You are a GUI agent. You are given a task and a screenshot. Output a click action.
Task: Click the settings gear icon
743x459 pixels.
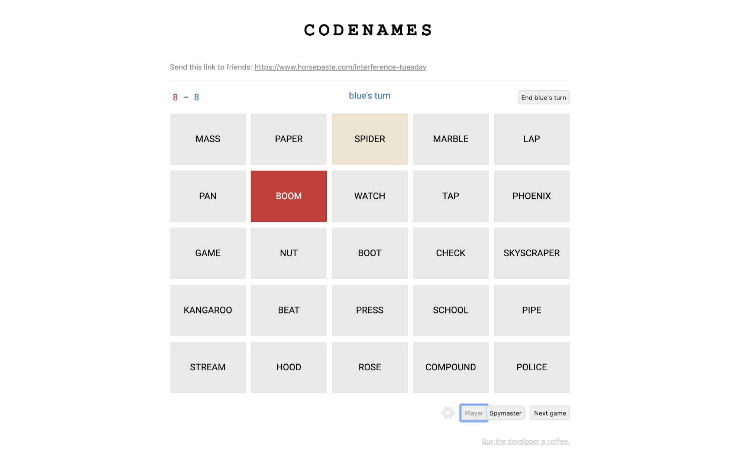click(448, 413)
